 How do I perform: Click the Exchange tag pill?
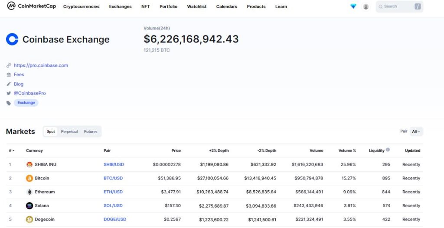coord(26,103)
